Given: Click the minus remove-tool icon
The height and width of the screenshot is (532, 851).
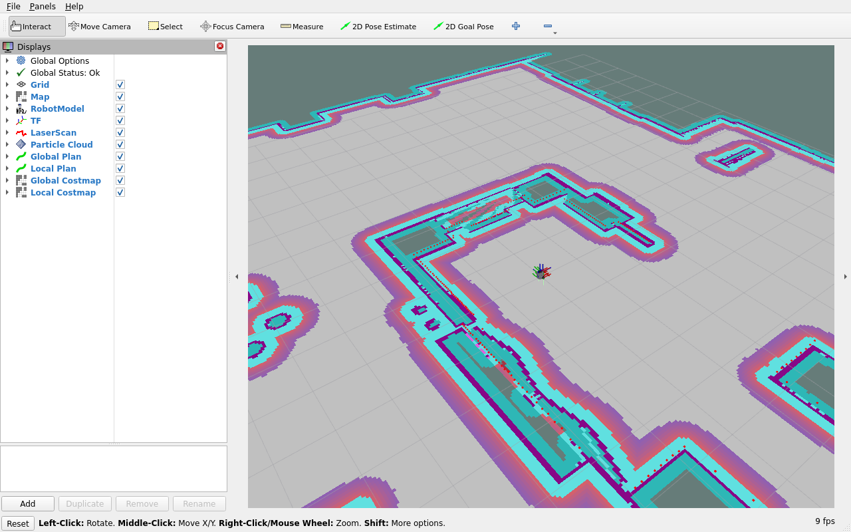Looking at the screenshot, I should pyautogui.click(x=548, y=26).
